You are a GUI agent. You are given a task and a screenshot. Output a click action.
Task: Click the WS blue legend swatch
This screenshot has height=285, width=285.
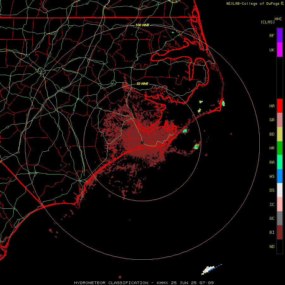(280, 176)
